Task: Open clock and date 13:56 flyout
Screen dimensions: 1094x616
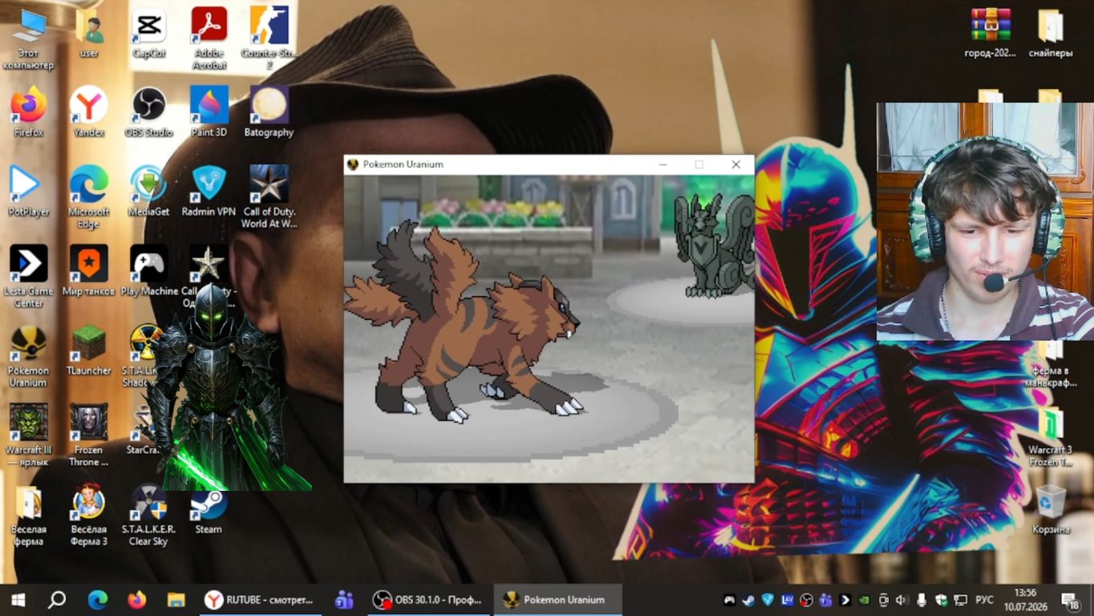Action: click(x=1025, y=600)
